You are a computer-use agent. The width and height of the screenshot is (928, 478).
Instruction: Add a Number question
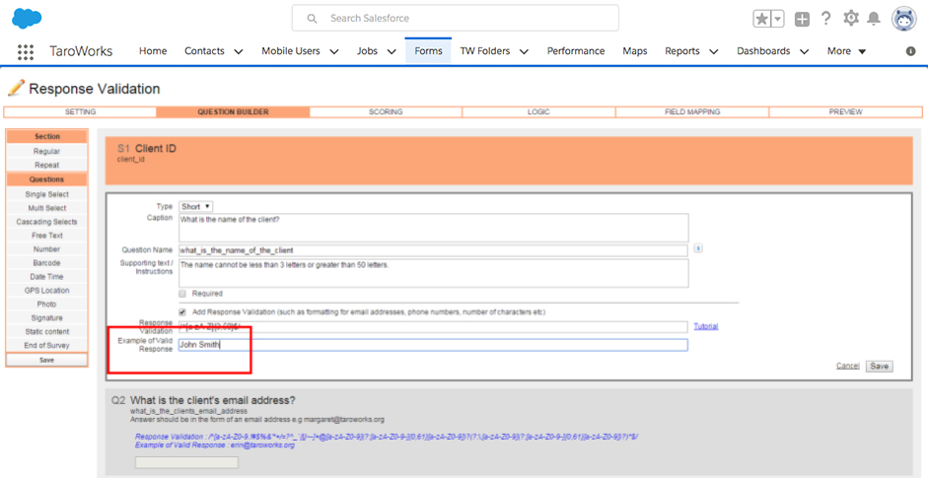tap(46, 249)
